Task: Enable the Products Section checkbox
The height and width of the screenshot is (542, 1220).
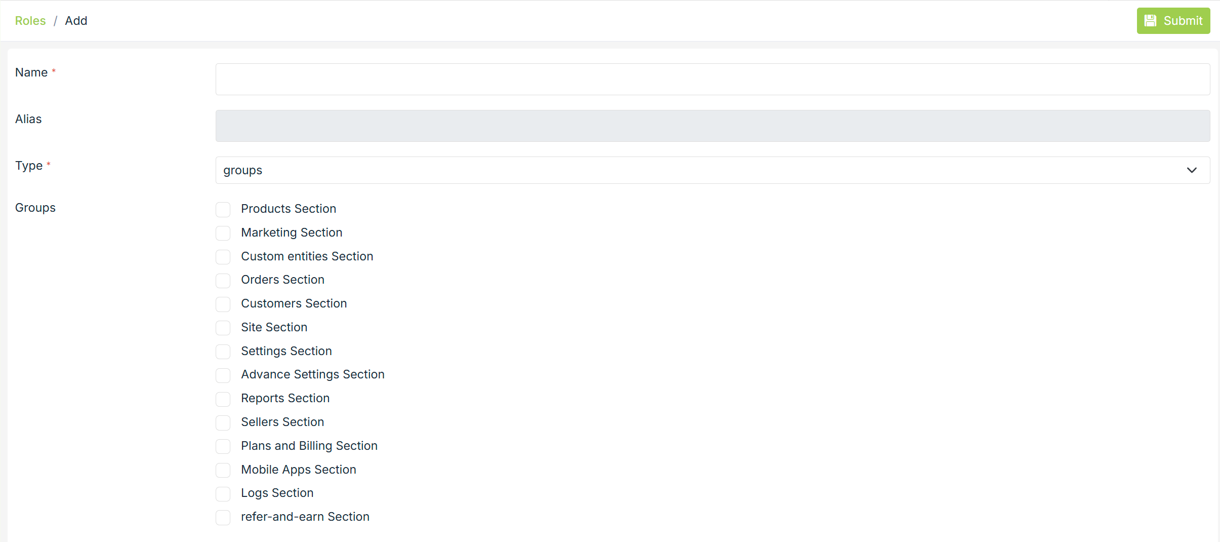Action: click(x=223, y=209)
